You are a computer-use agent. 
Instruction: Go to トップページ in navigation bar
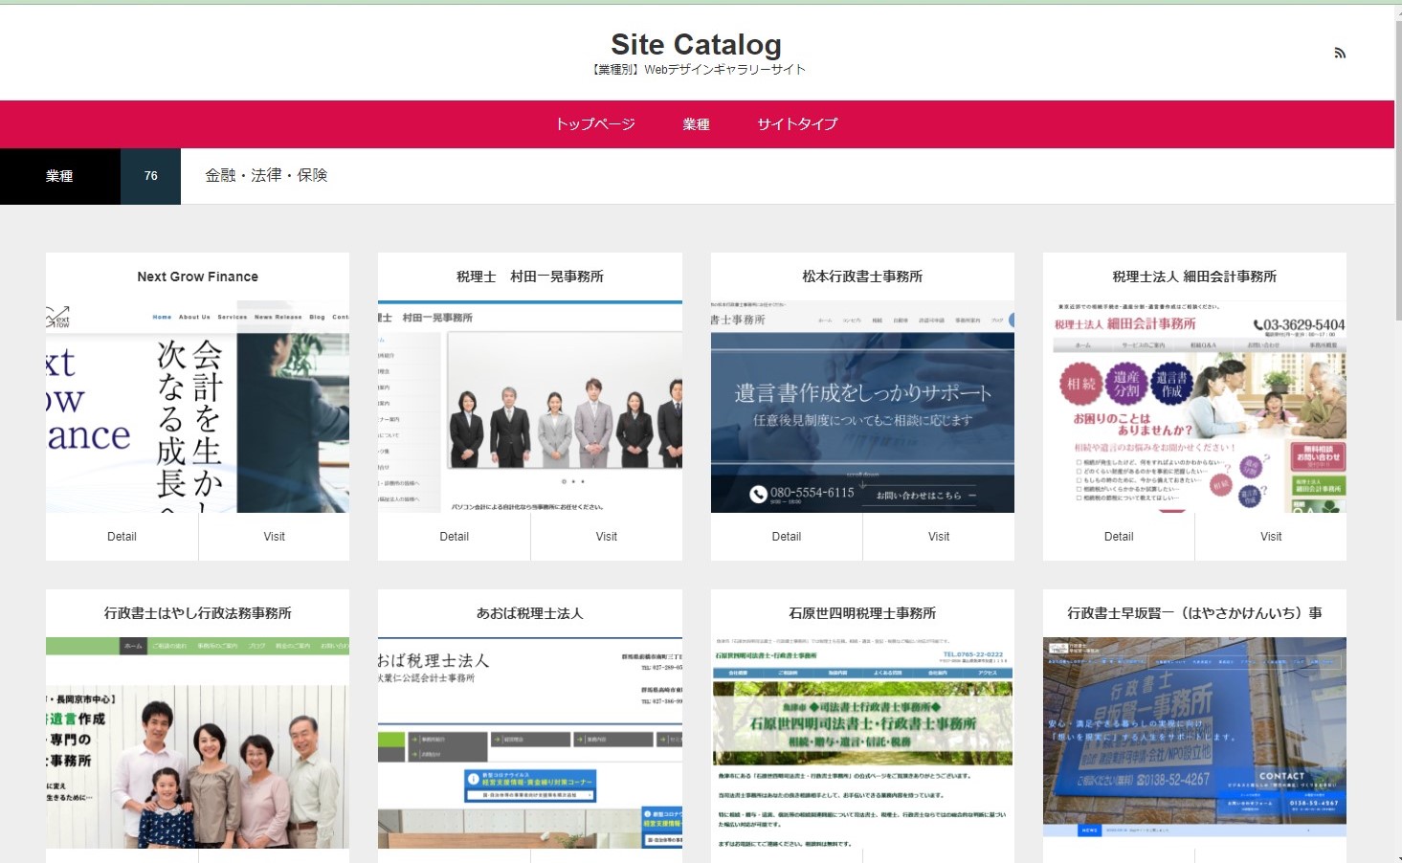tap(595, 124)
